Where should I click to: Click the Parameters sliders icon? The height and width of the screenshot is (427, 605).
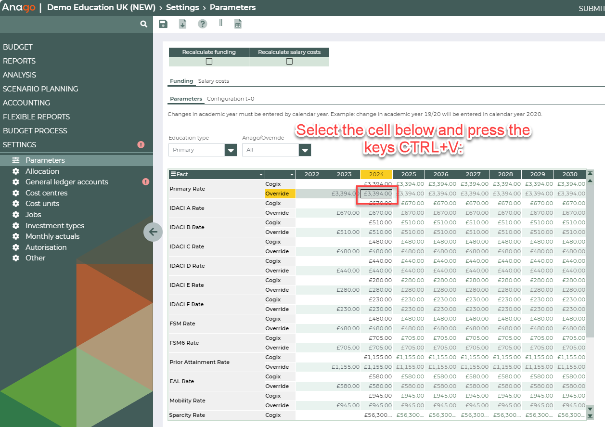[x=16, y=160]
